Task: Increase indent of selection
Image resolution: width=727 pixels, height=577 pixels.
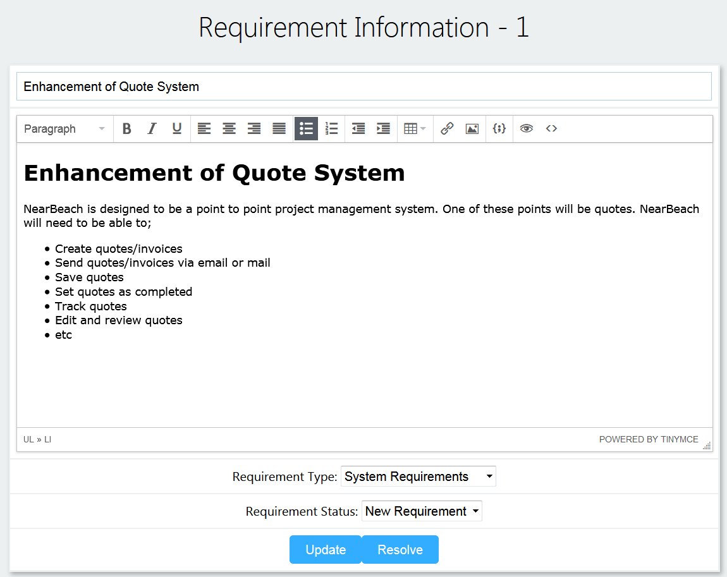Action: coord(384,128)
